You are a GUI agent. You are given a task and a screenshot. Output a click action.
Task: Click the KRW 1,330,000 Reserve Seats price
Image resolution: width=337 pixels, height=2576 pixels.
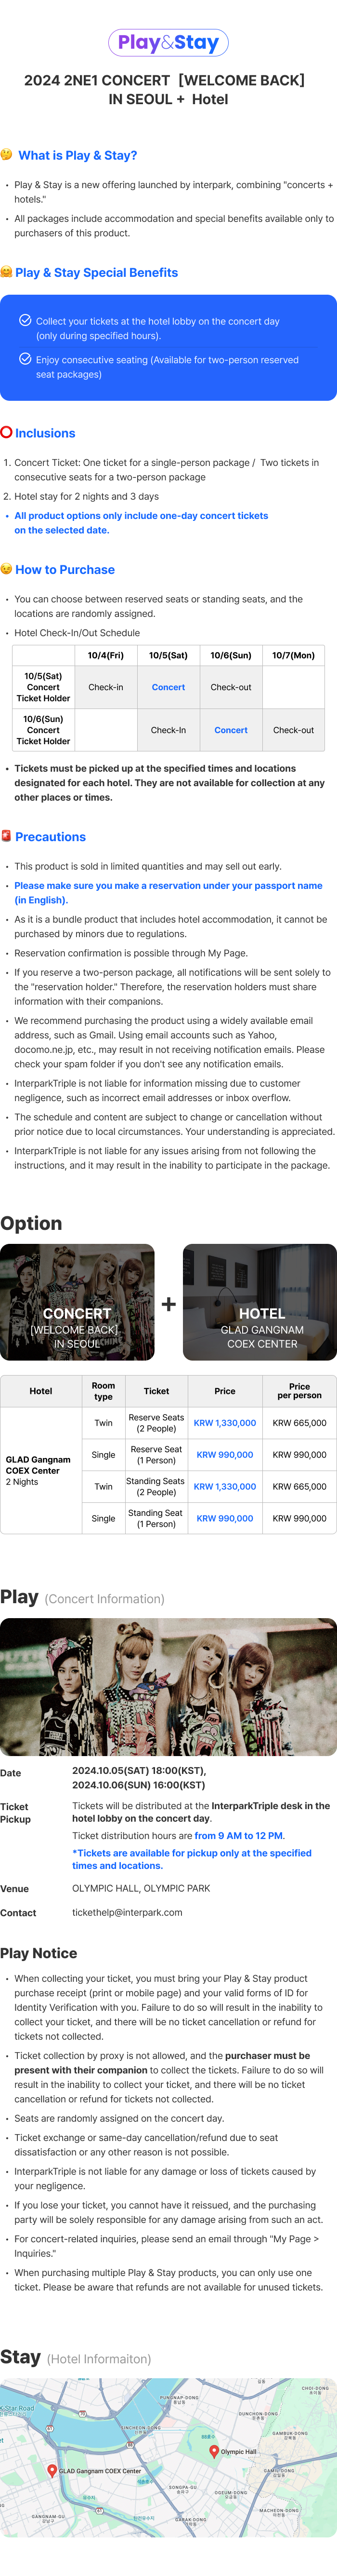click(224, 1423)
